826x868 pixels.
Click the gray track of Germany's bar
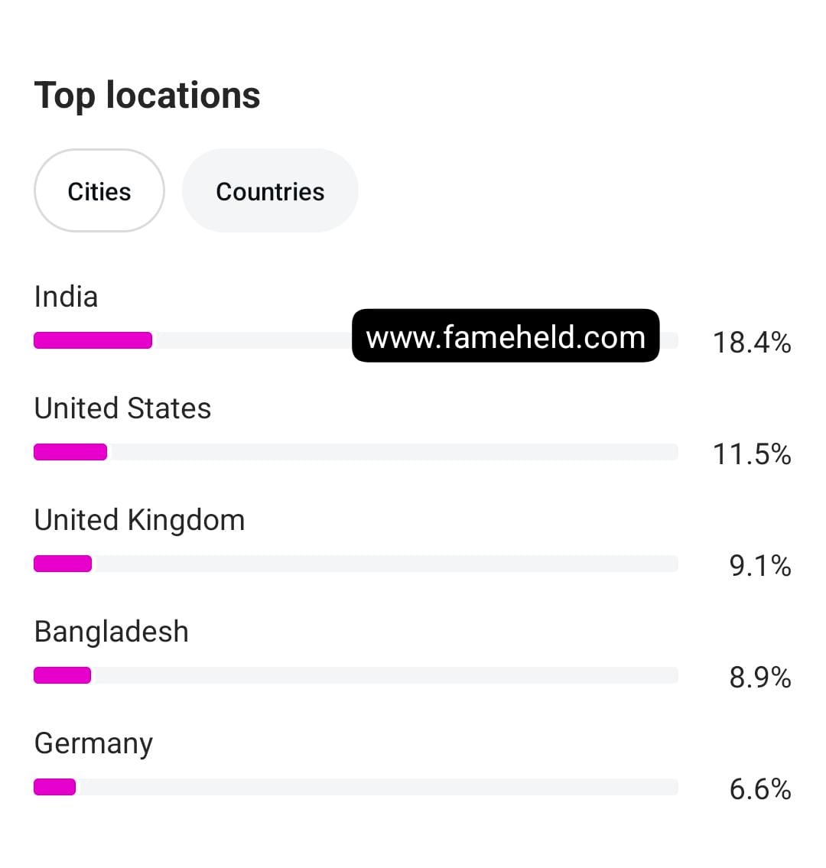click(375, 787)
